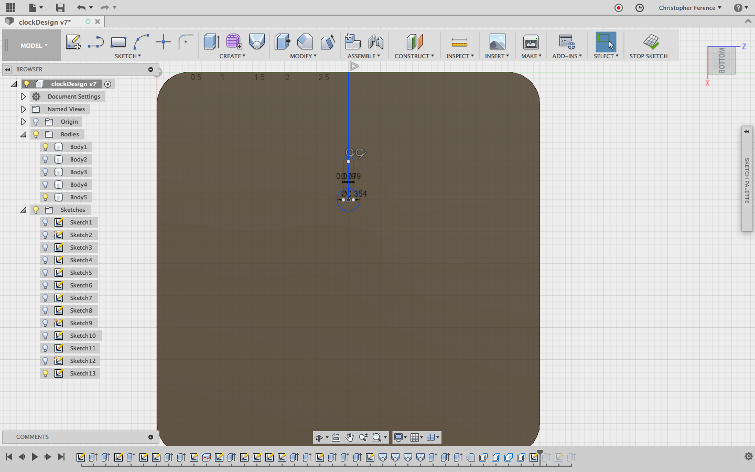Play the design timeline
Screen dimensions: 755x472
(x=35, y=457)
